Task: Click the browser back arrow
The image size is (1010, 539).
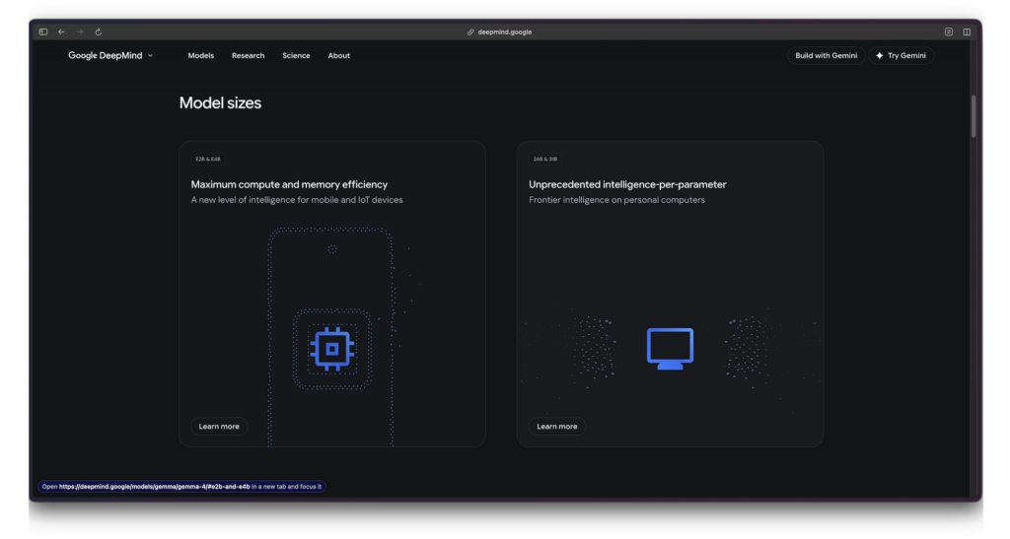Action: coord(62,32)
